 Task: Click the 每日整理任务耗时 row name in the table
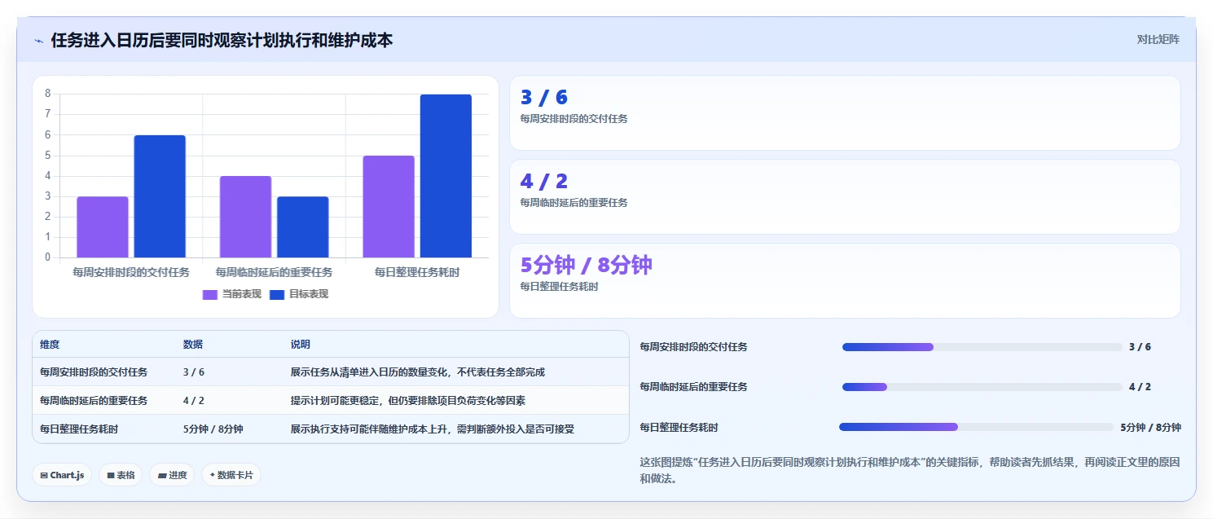coord(78,429)
